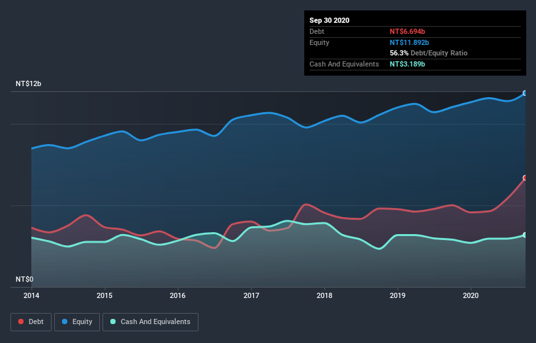The height and width of the screenshot is (343, 536).
Task: Click the 2015 x-axis label
Action: 104,295
